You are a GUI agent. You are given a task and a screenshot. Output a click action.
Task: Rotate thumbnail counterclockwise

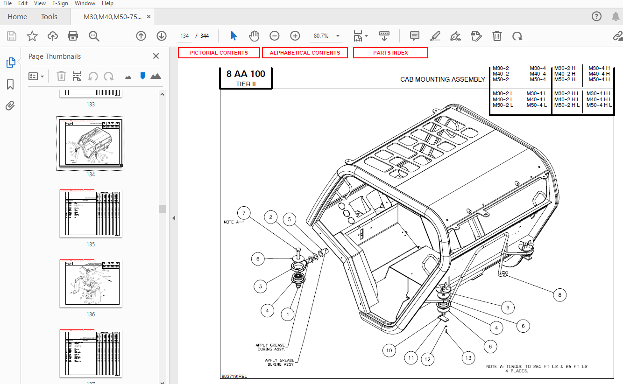tap(93, 76)
